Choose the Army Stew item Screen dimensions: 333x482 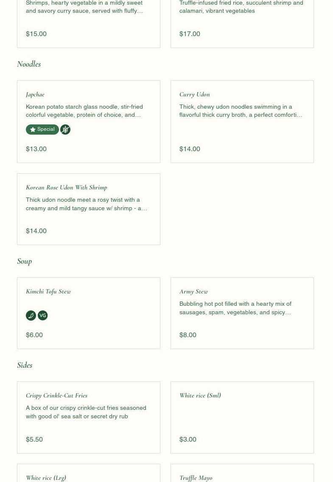tap(194, 291)
